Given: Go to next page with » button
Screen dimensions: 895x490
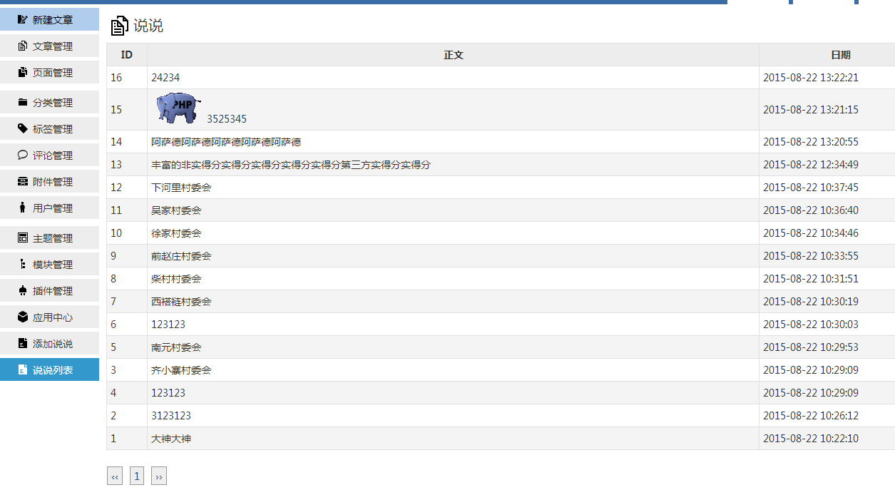Looking at the screenshot, I should point(159,476).
